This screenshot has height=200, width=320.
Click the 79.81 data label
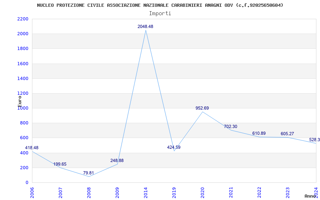tap(88, 173)
